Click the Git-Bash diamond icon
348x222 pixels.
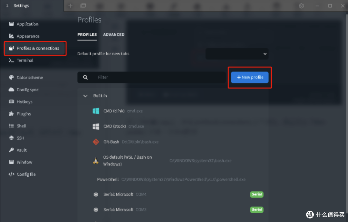[x=96, y=142]
